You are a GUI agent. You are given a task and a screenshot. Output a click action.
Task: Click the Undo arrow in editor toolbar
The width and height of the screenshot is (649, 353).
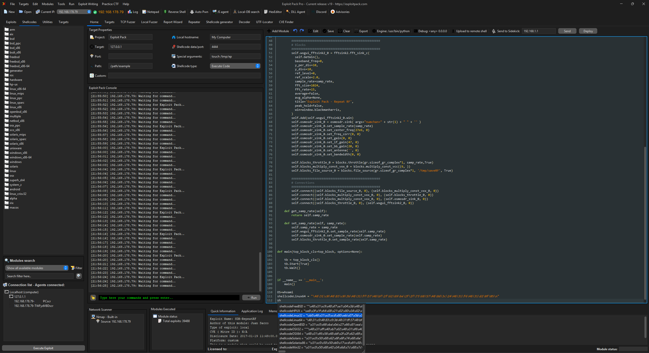coord(295,31)
